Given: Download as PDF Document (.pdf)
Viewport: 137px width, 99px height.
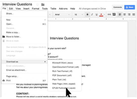Looking at the screenshot, I should coord(65,75).
